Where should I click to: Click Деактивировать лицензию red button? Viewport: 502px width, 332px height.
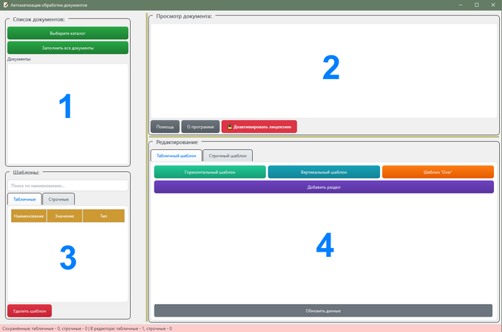pyautogui.click(x=259, y=127)
